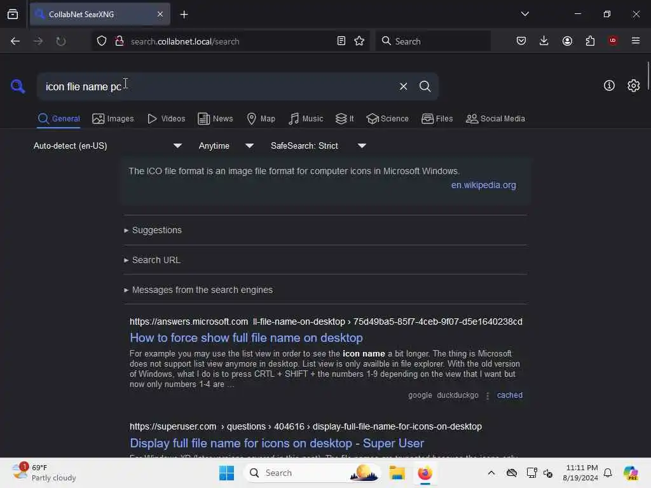The width and height of the screenshot is (651, 488).
Task: Open the en.wikipedia.org link
Action: point(483,185)
